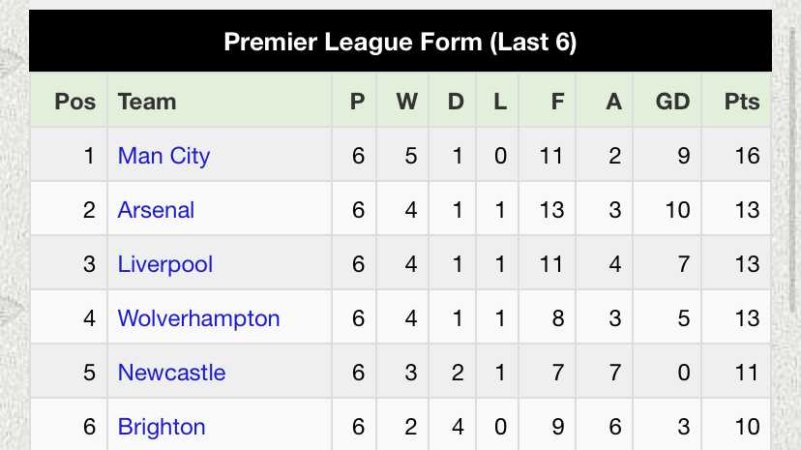The width and height of the screenshot is (801, 450).
Task: Click the A column header
Action: 614,102
